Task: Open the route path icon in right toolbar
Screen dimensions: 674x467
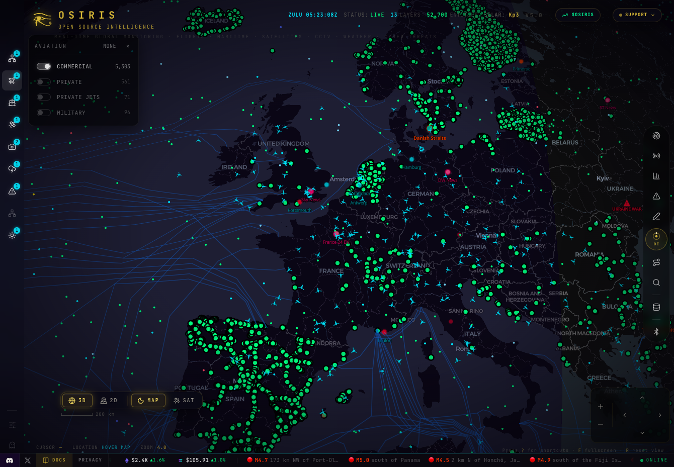Action: [x=656, y=262]
